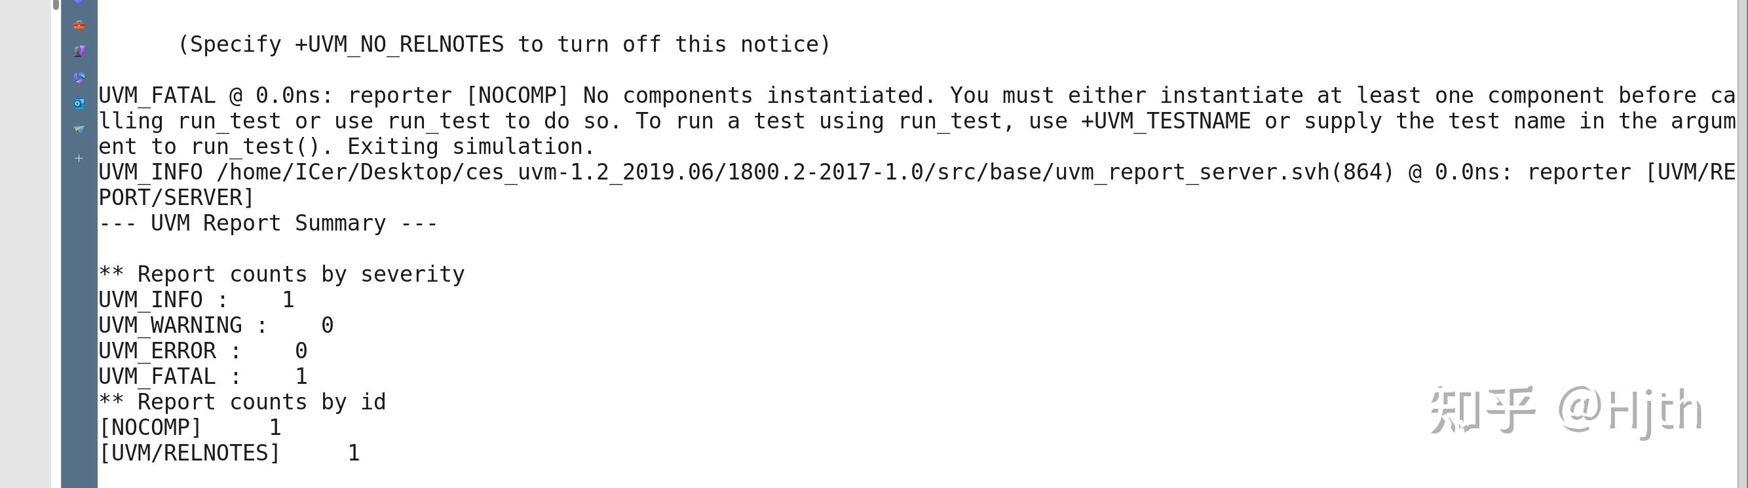Click the [NOCOMP] tag in fatal message
Screen dimensions: 1748x488
[517, 96]
